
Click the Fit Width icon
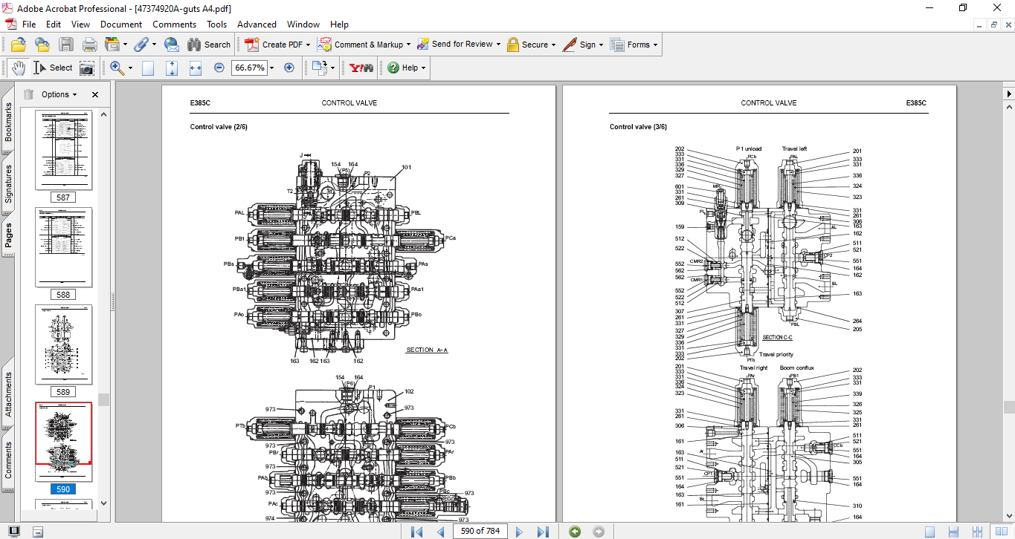(x=196, y=68)
